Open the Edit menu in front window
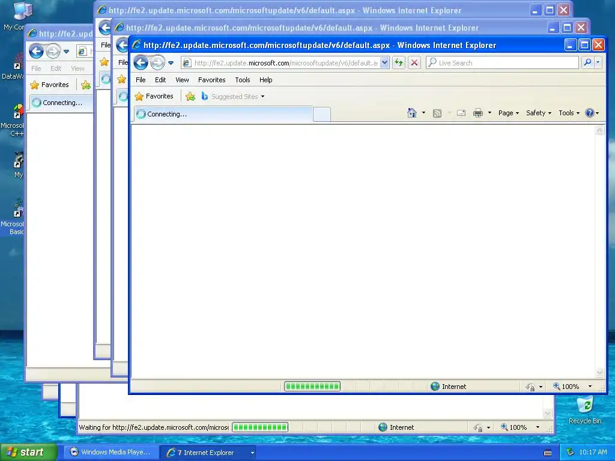 (160, 80)
